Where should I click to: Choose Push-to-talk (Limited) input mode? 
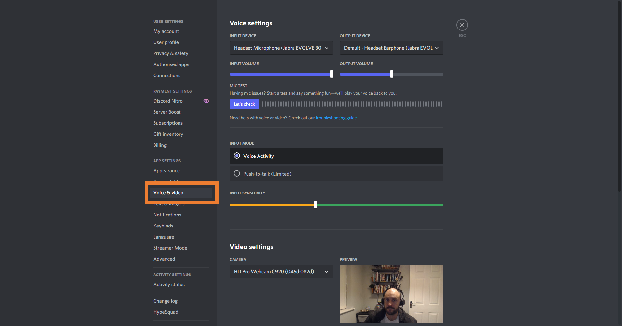click(x=237, y=174)
